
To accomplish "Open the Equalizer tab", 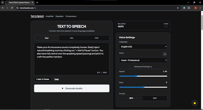I will (60, 16).
